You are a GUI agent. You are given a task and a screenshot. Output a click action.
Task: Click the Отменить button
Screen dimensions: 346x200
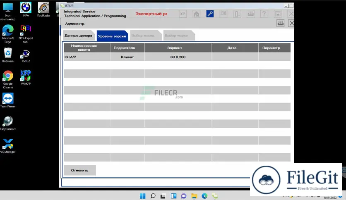79,170
